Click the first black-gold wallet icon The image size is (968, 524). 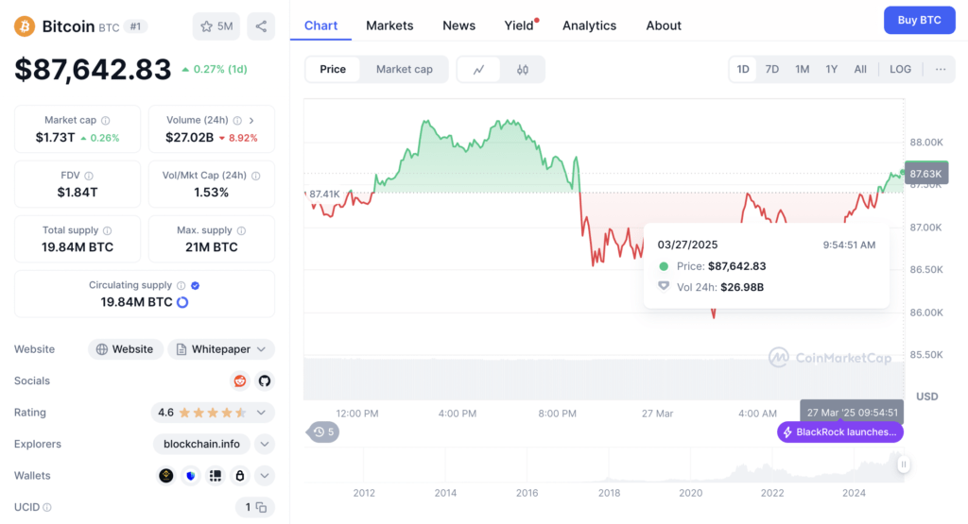tap(166, 475)
